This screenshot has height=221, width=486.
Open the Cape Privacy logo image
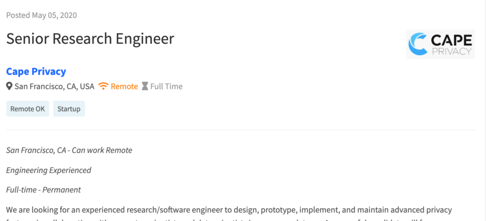coord(440,44)
